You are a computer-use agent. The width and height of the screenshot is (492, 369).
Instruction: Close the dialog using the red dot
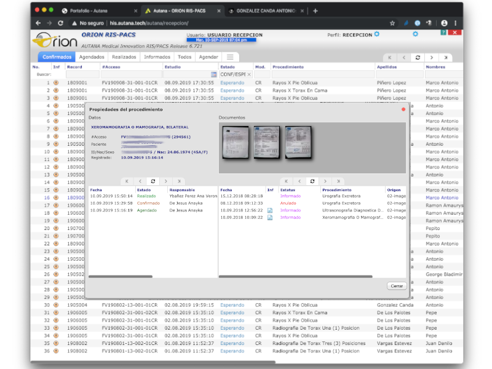click(x=403, y=109)
